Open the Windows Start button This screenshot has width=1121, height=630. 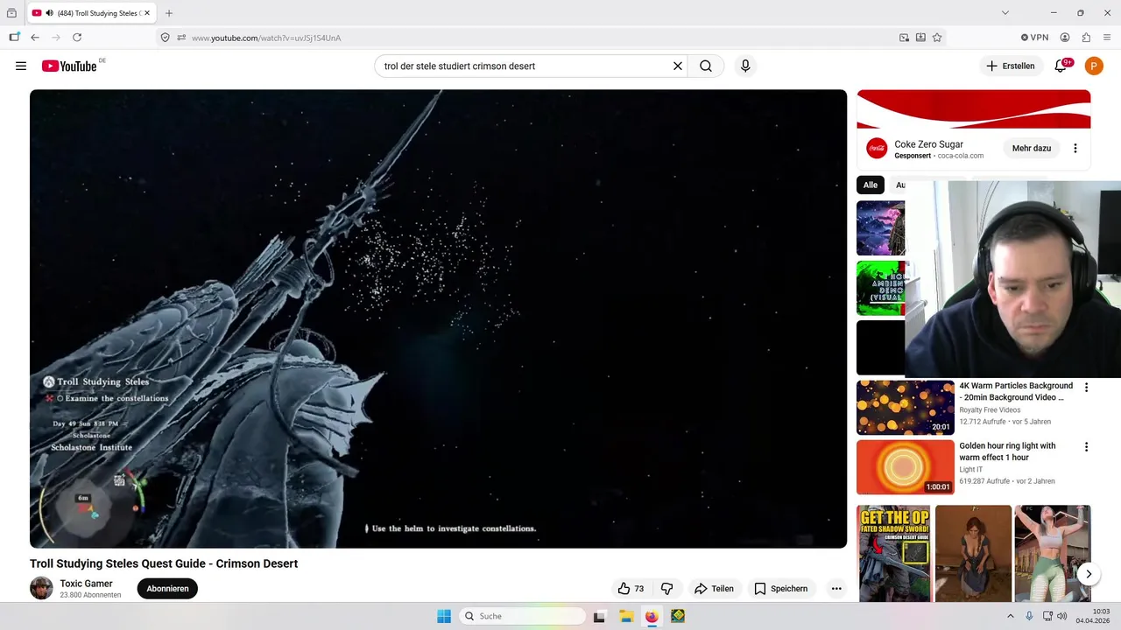pos(444,616)
